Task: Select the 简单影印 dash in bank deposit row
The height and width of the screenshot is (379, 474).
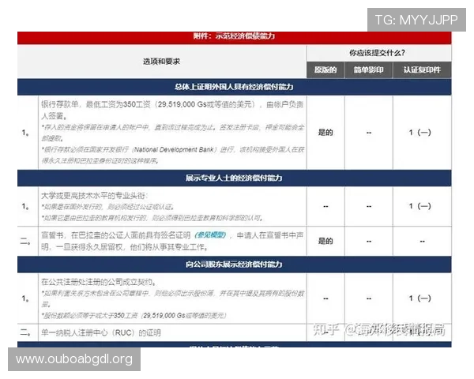Action: [369, 133]
